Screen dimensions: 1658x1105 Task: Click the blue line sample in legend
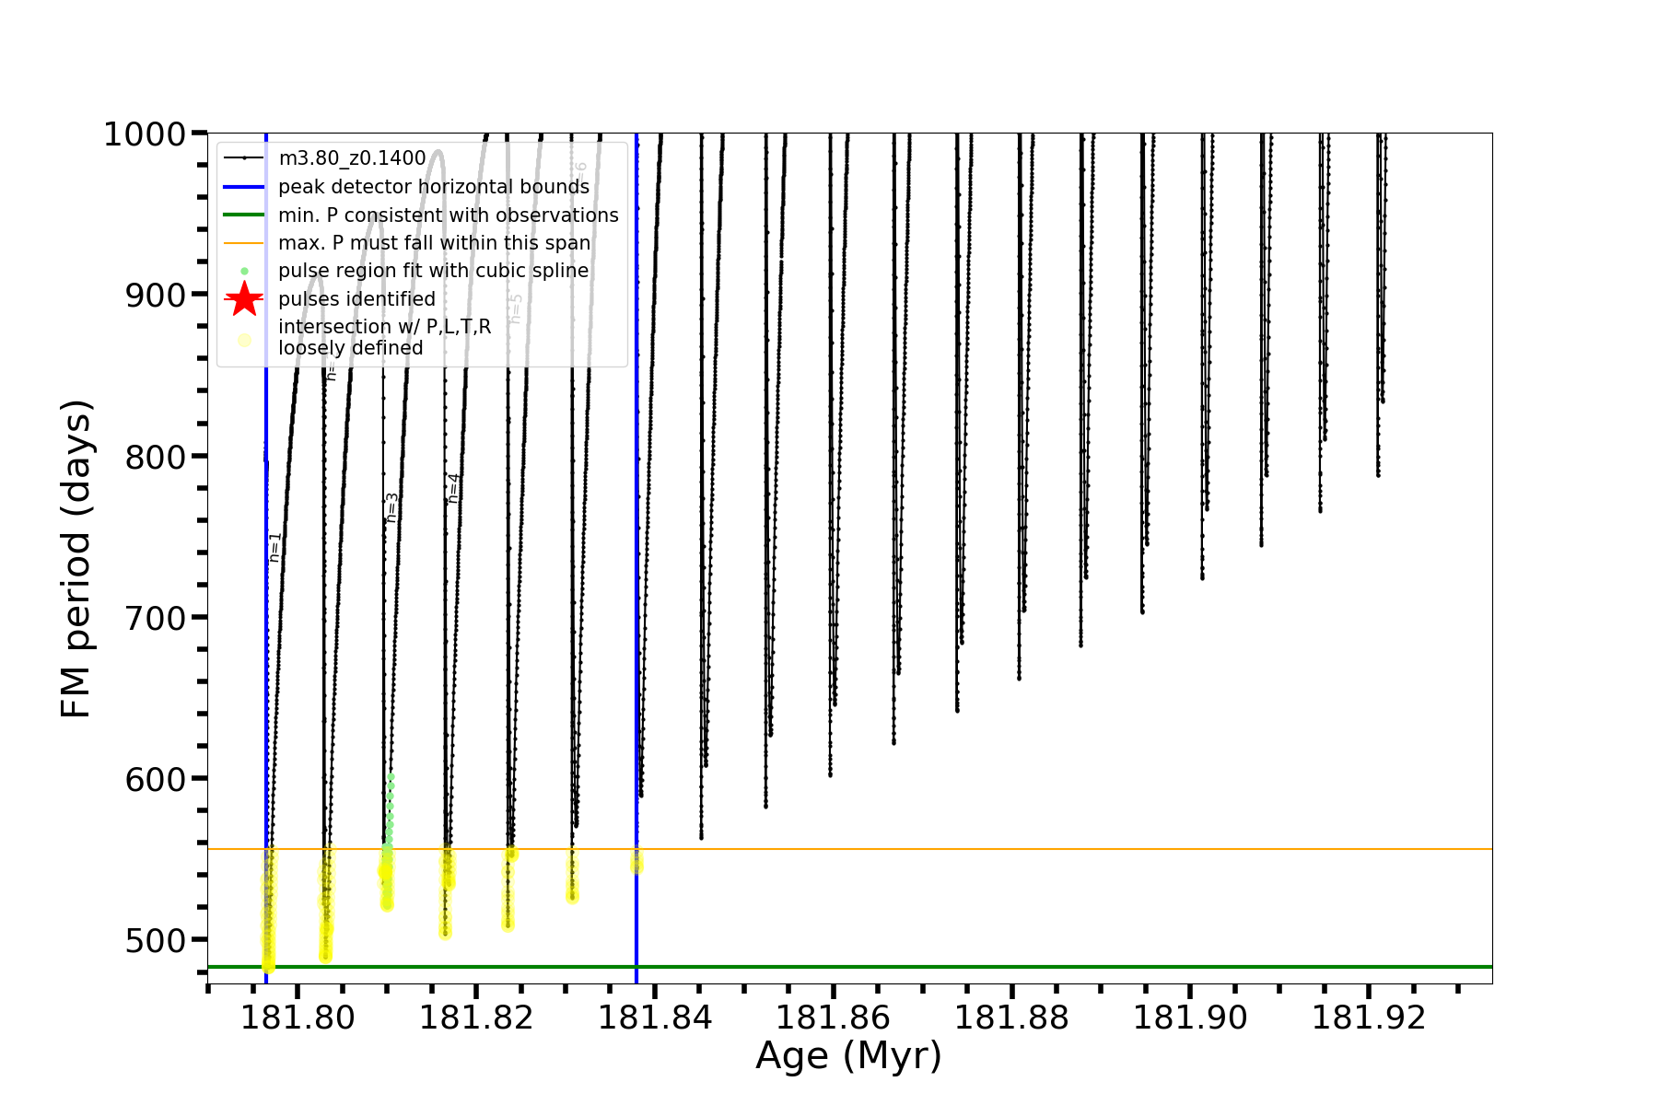244,187
